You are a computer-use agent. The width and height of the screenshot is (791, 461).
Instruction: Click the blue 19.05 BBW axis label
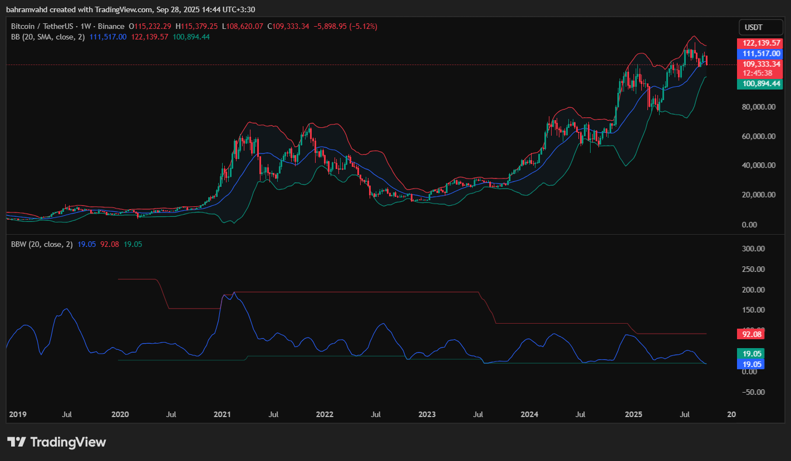[x=750, y=364]
